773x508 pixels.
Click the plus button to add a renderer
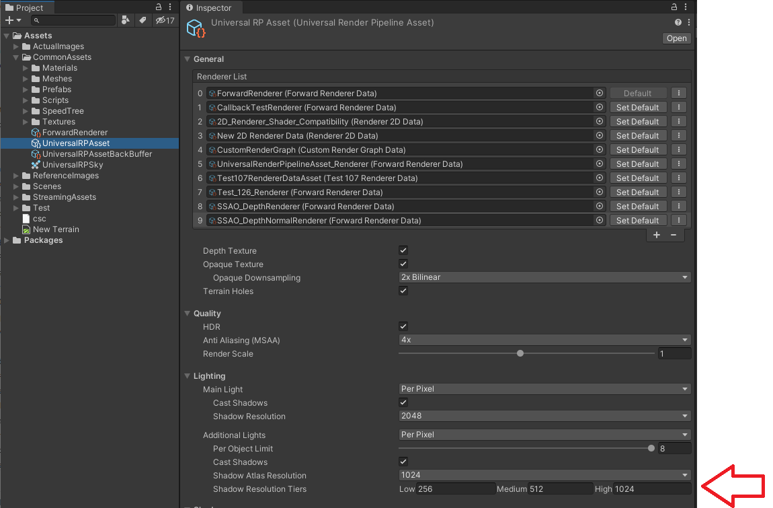[657, 235]
